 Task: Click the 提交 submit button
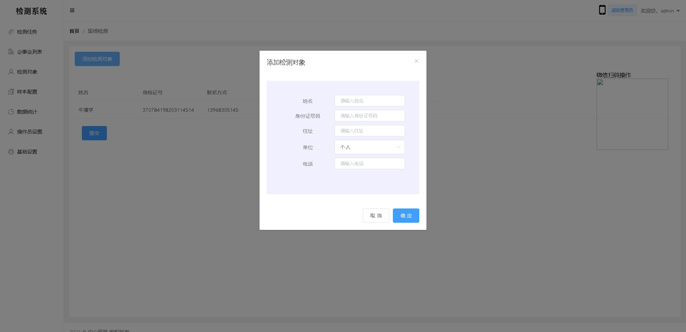[94, 133]
